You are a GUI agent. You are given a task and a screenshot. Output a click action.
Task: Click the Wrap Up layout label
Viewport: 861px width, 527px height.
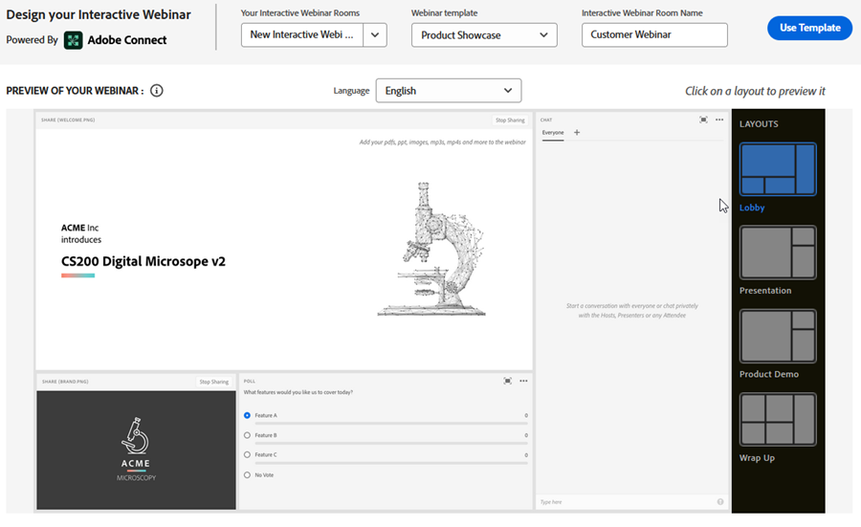(757, 458)
